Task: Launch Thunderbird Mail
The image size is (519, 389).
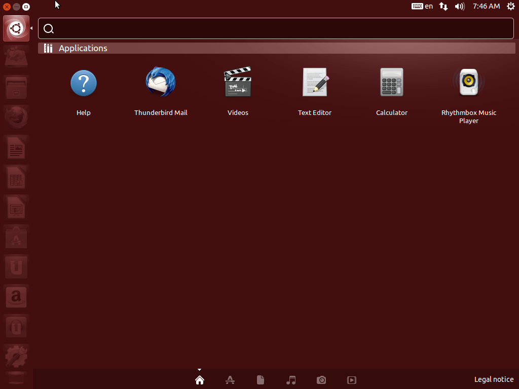Action: 161,83
